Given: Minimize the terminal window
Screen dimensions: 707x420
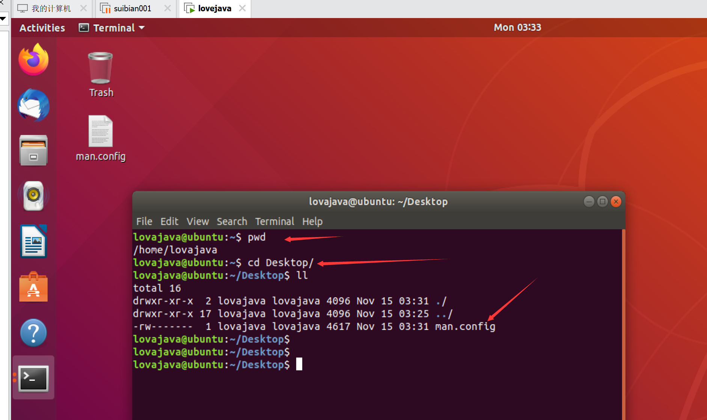Looking at the screenshot, I should coord(589,202).
